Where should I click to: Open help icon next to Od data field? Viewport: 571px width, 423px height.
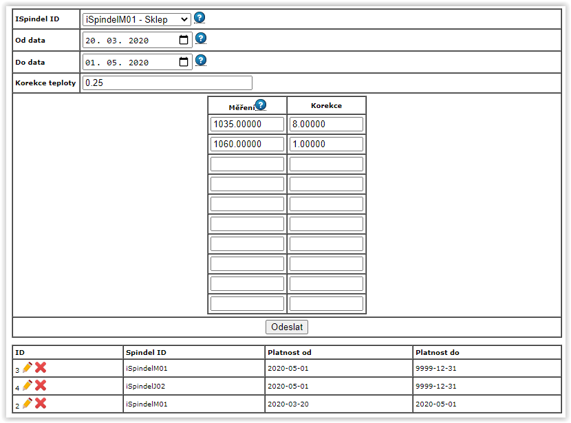[x=201, y=39]
